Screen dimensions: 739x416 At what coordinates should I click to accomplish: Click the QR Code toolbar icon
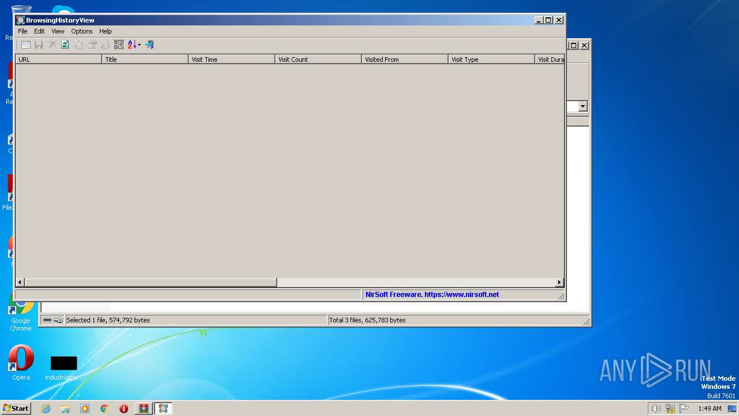118,44
